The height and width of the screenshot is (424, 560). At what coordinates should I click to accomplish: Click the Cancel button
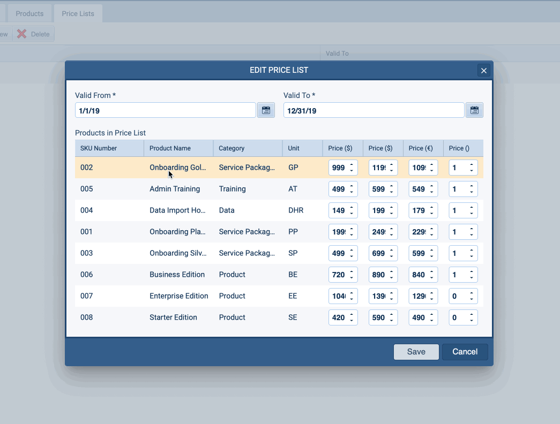tap(465, 352)
